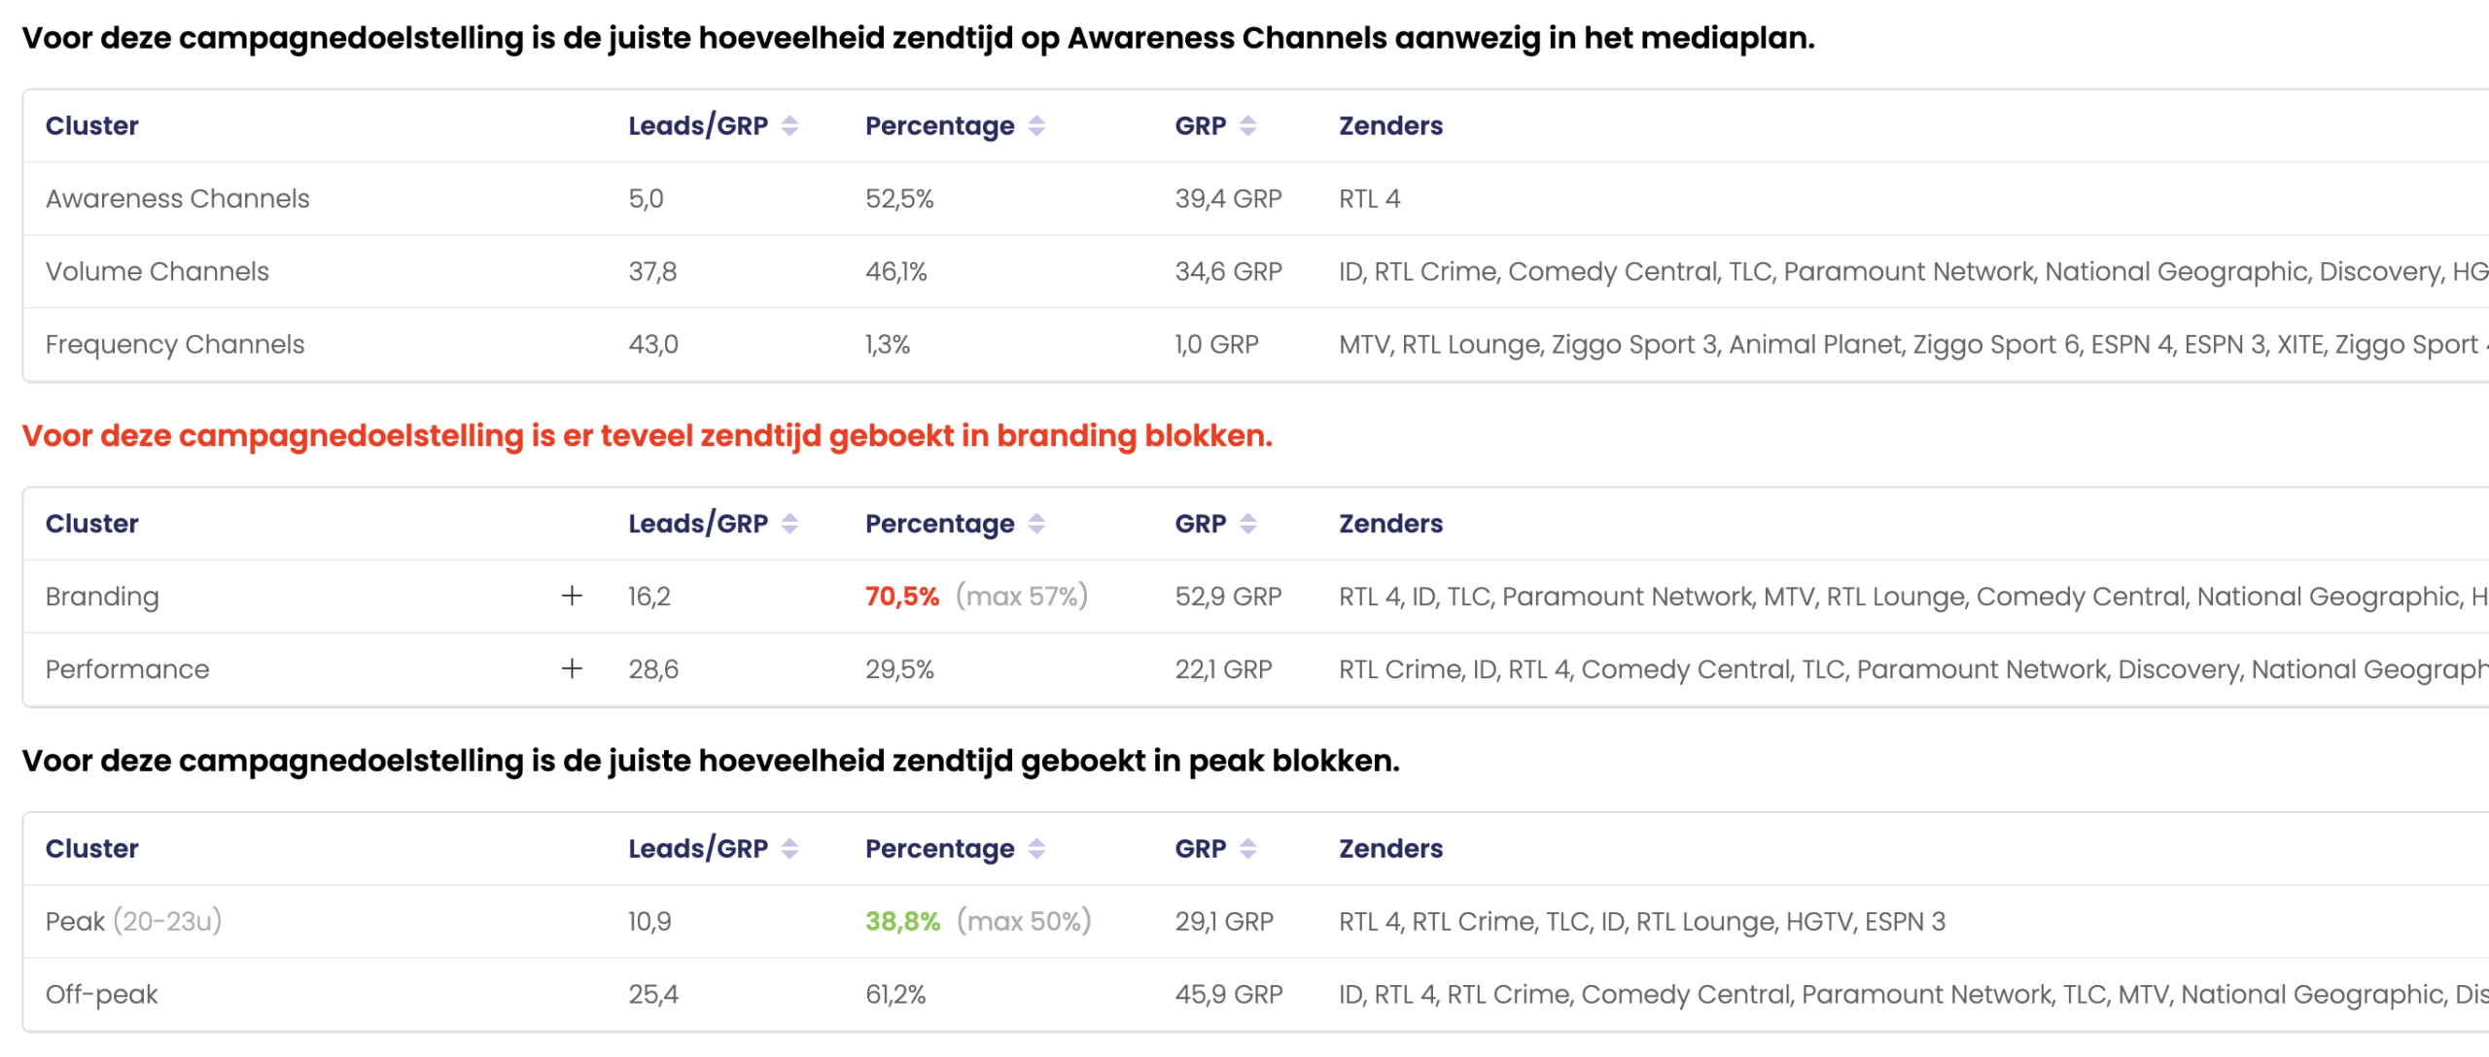
Task: Sort Peak table by Leads/GRP arrows
Action: 789,849
